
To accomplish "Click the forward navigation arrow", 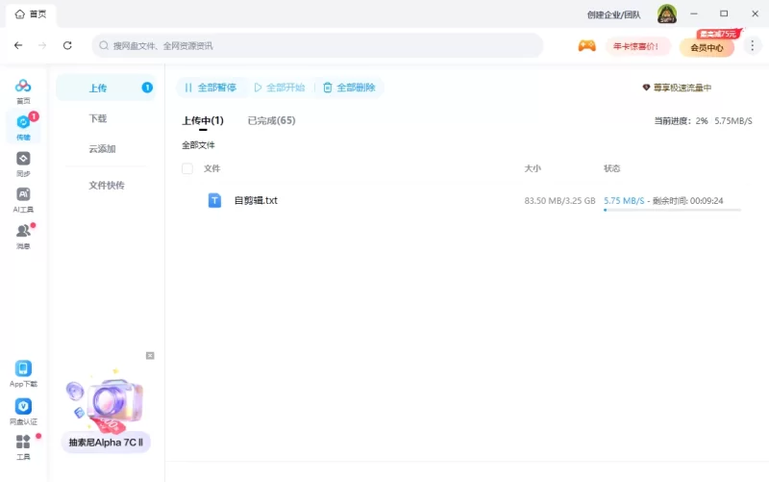I will point(42,45).
